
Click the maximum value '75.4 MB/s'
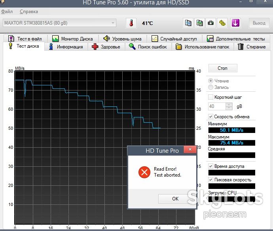(x=231, y=143)
